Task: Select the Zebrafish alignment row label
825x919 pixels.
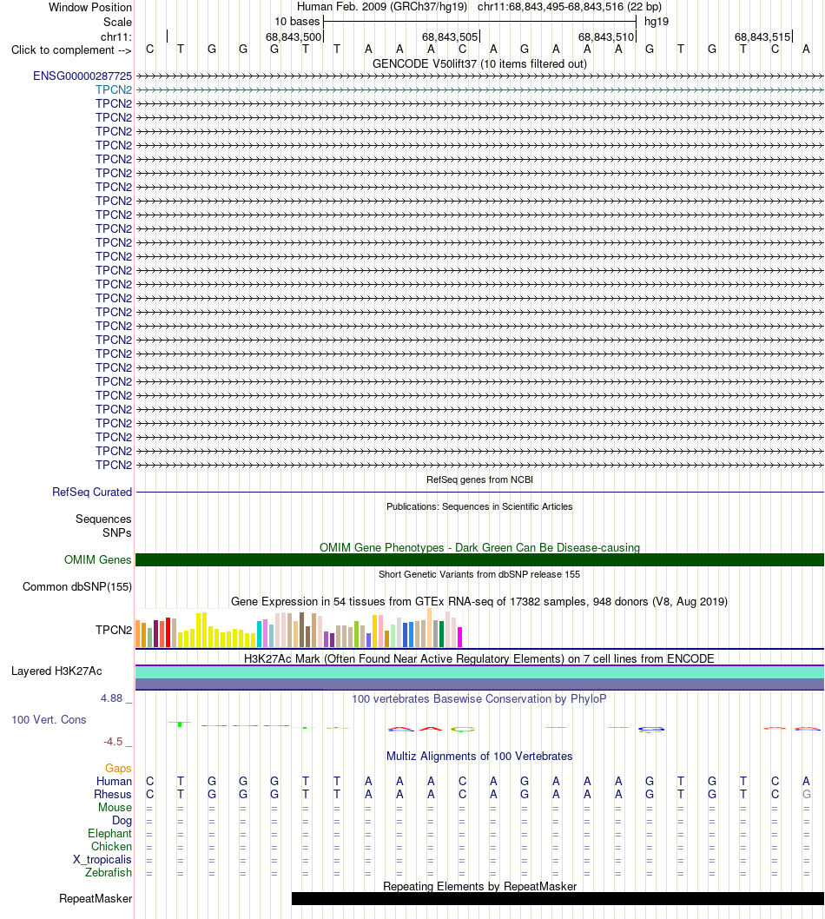Action: (109, 873)
